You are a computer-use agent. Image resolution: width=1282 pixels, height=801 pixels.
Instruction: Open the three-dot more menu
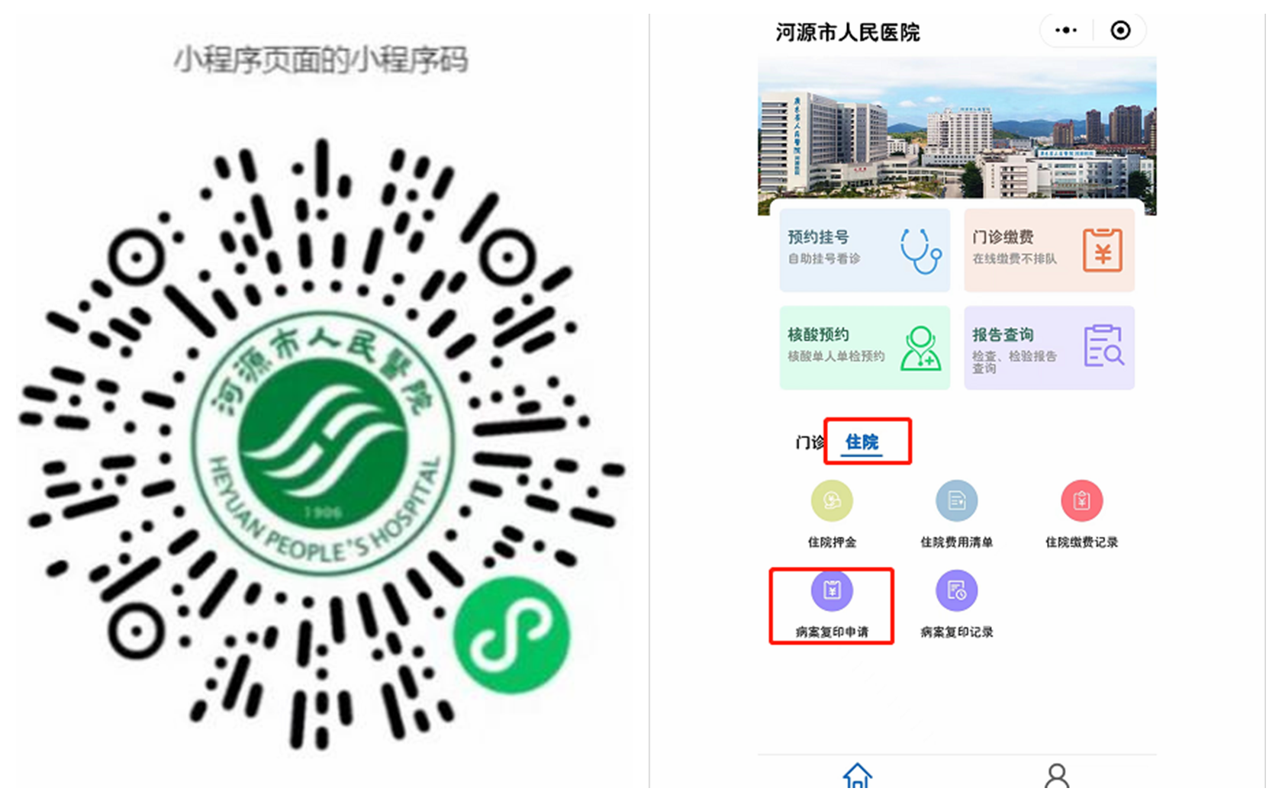pyautogui.click(x=1066, y=31)
